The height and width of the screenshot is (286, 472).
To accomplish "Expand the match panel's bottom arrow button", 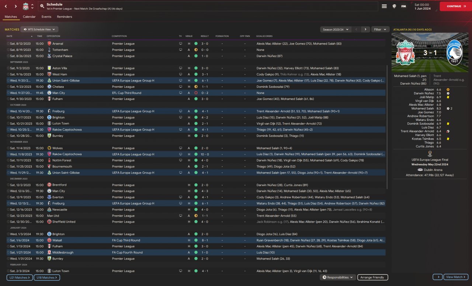I will 438,277.
